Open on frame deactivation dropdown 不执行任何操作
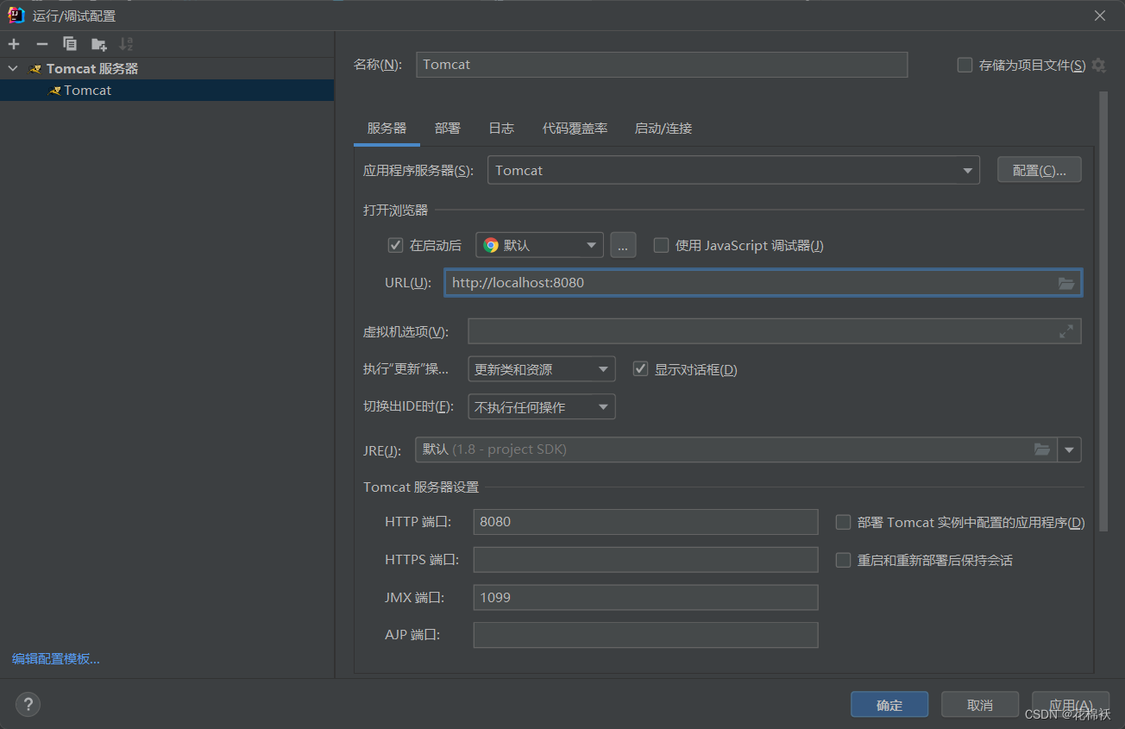1125x729 pixels. click(541, 407)
